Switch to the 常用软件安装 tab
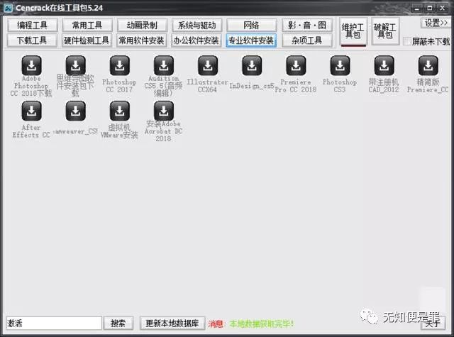The image size is (454, 337). tap(142, 40)
